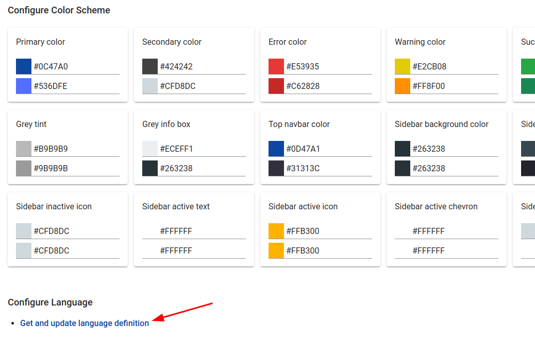Viewport: 535px width, 342px height.
Task: Focus the #CFD8DC Secondary color hex field
Action: tap(202, 86)
